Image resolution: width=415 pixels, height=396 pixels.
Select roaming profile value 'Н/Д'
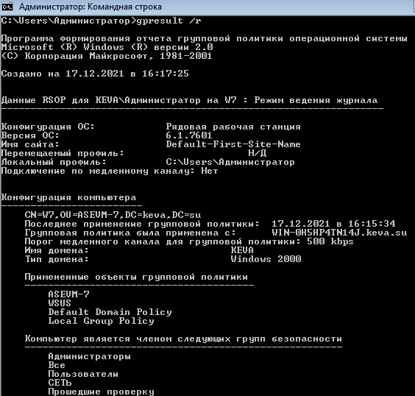[258, 153]
